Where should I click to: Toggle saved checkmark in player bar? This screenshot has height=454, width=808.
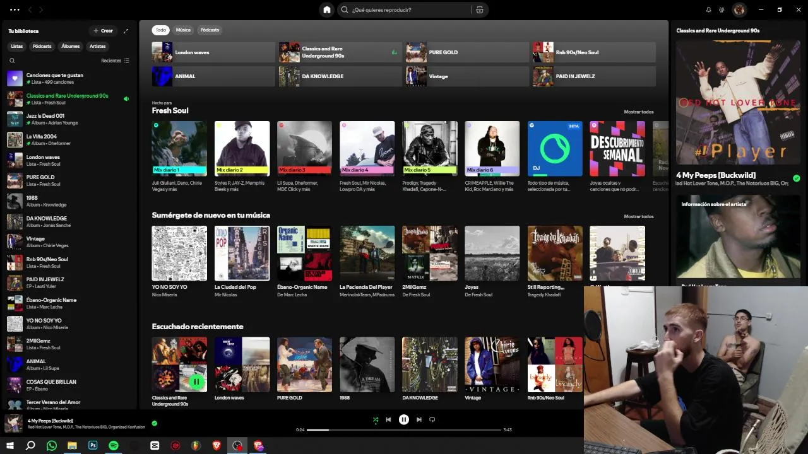(155, 423)
